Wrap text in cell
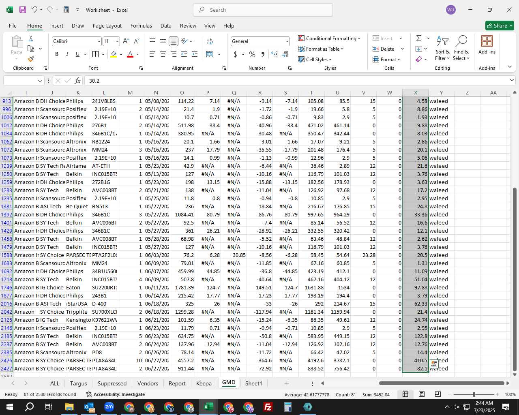Viewport: 519px width, 415px height. pos(210,41)
